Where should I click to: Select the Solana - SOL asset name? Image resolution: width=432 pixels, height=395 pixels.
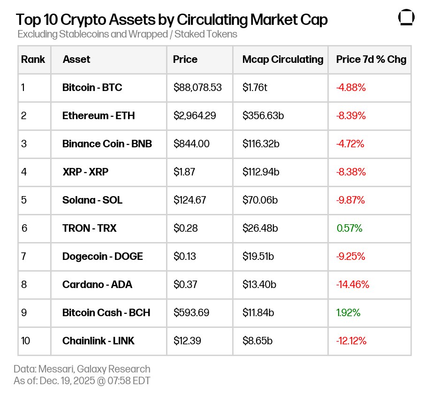click(x=92, y=200)
